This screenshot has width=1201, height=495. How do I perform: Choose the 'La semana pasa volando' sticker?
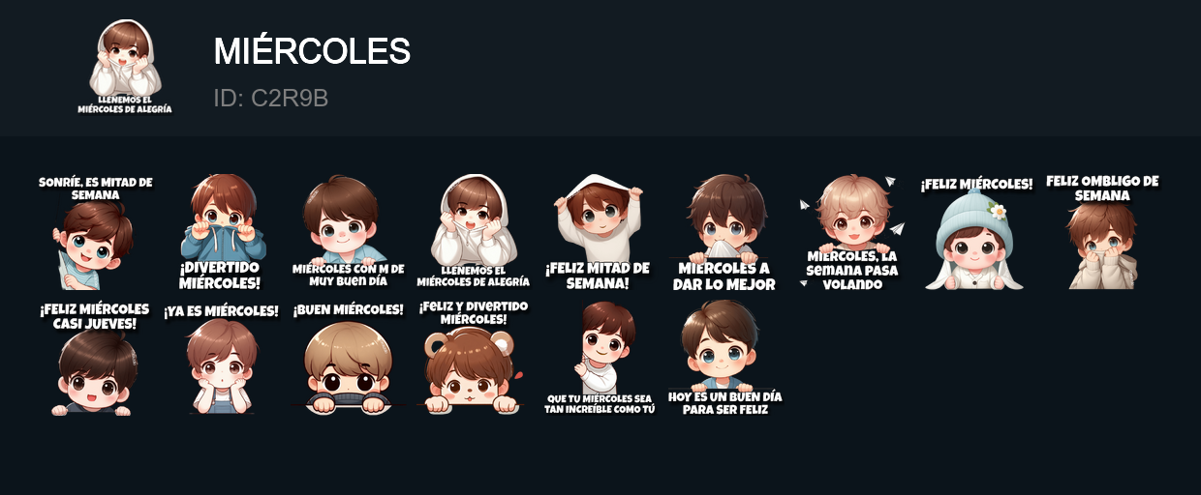point(850,232)
